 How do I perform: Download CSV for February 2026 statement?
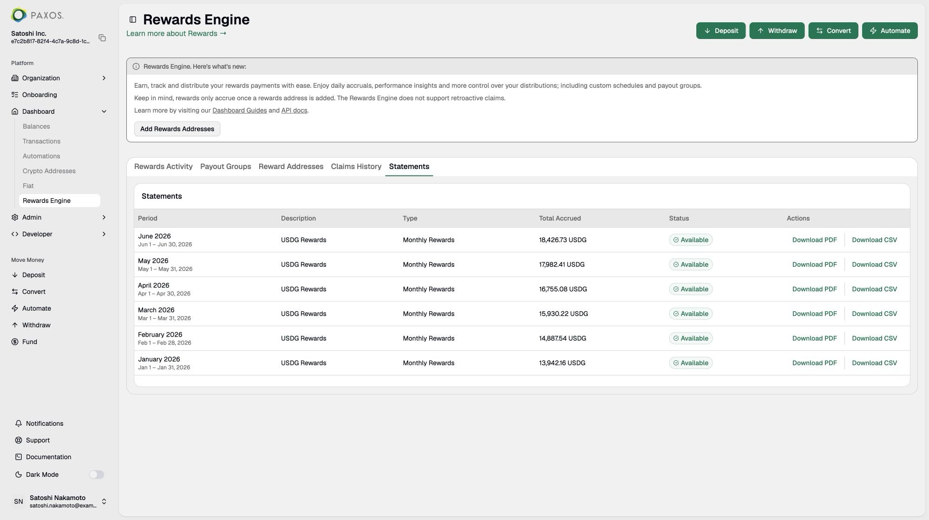pos(874,338)
